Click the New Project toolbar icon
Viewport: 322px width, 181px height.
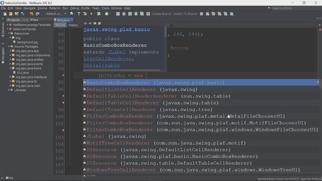tap(11, 14)
